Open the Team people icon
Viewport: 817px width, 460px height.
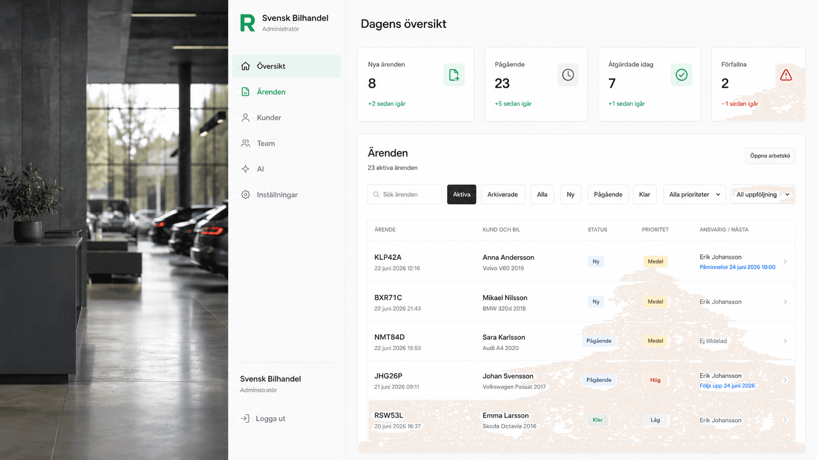pyautogui.click(x=245, y=143)
